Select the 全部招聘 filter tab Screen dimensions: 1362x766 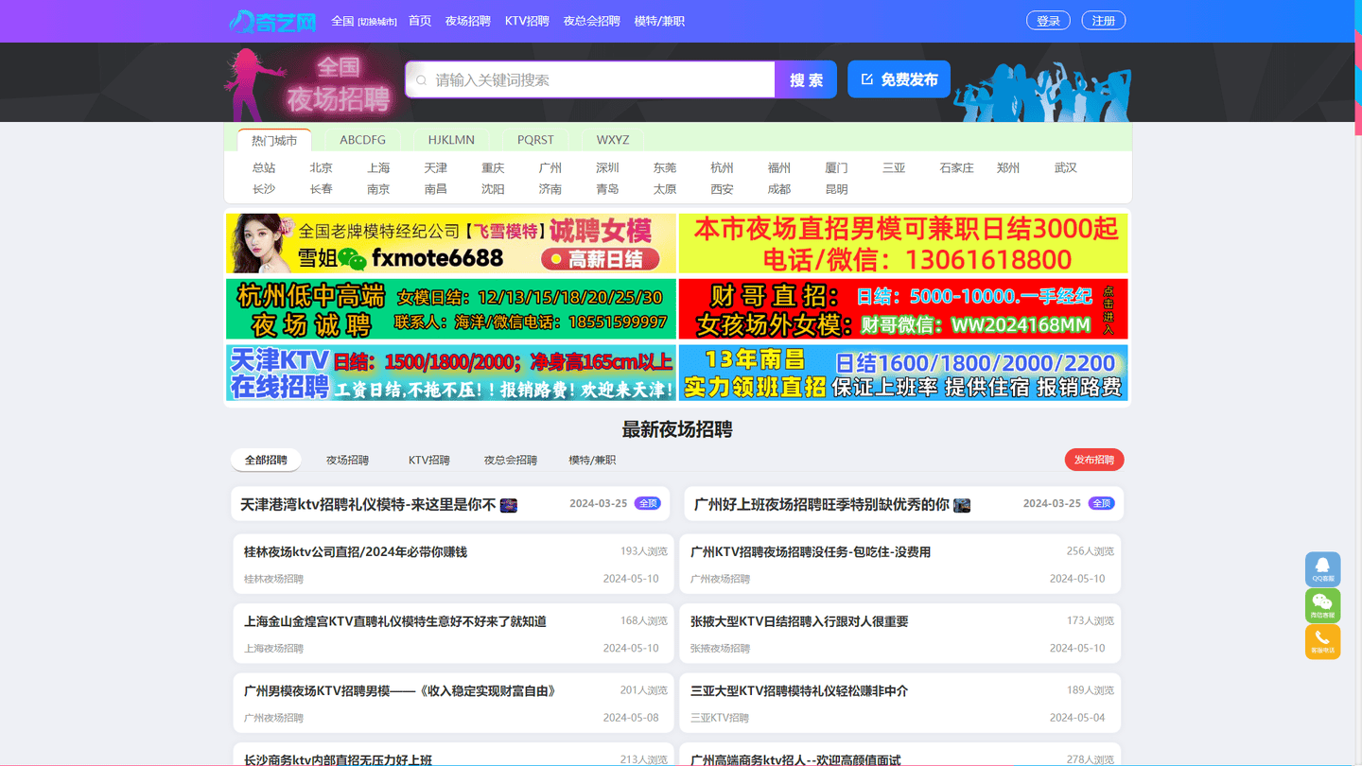coord(266,460)
